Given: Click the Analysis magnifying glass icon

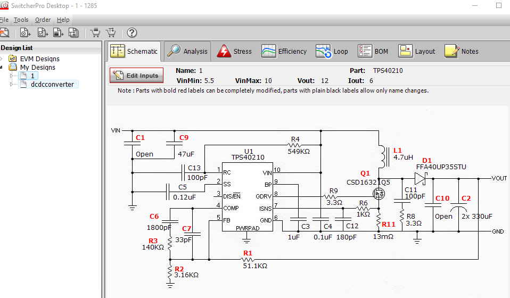Looking at the screenshot, I should pos(174,51).
